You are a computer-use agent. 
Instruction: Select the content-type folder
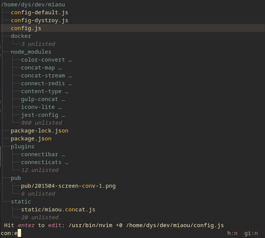tap(41, 91)
